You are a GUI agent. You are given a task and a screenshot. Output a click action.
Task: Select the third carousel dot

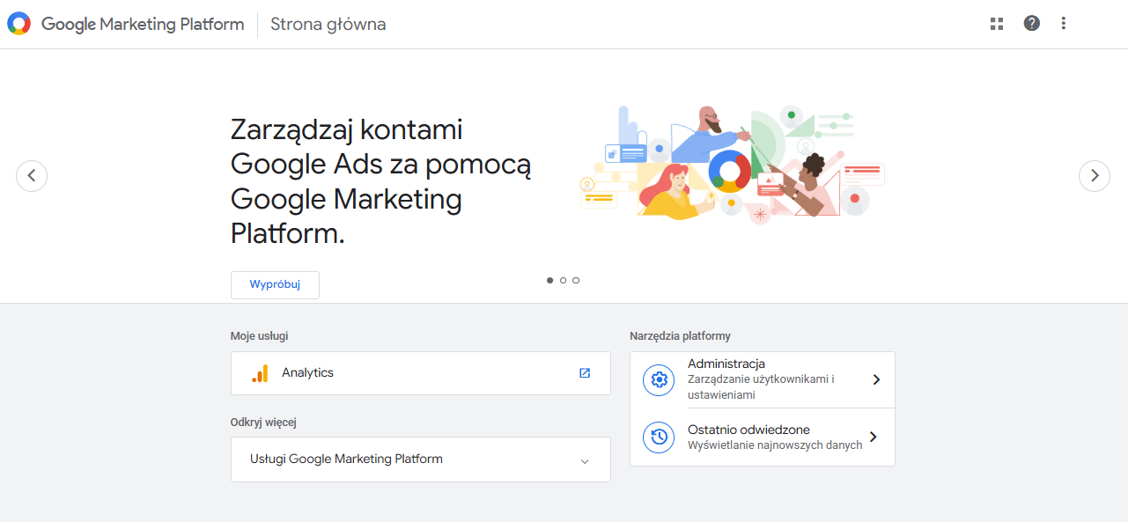pyautogui.click(x=576, y=280)
